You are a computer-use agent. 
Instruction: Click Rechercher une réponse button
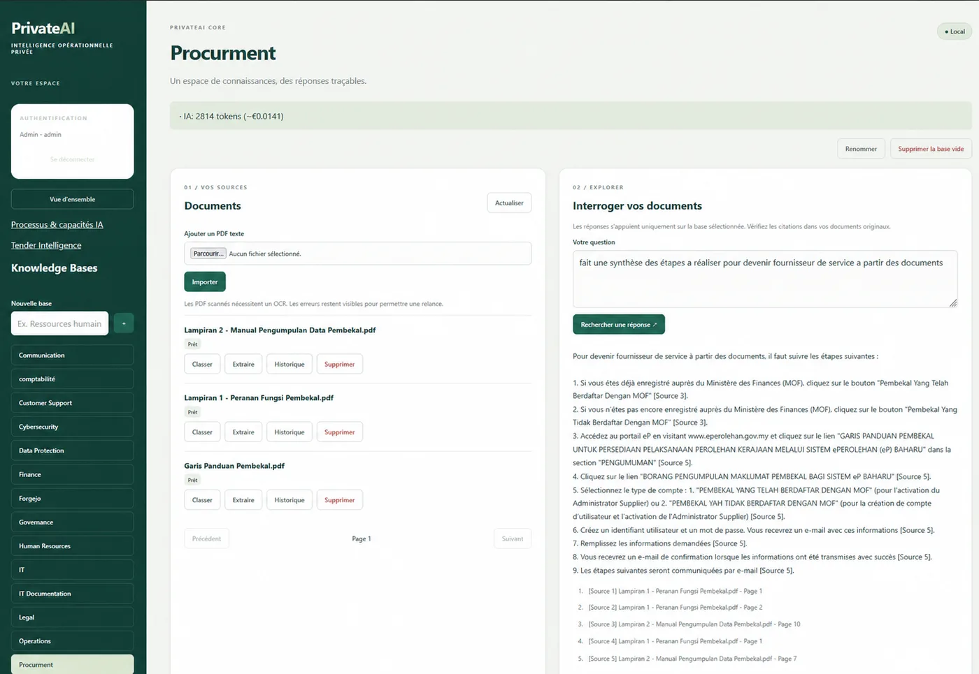pyautogui.click(x=619, y=324)
